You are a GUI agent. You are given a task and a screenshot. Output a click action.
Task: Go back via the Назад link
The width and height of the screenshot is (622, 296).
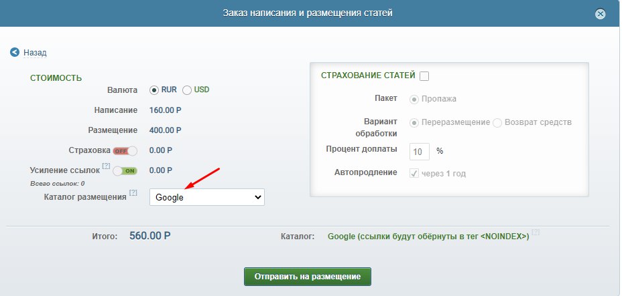(35, 53)
